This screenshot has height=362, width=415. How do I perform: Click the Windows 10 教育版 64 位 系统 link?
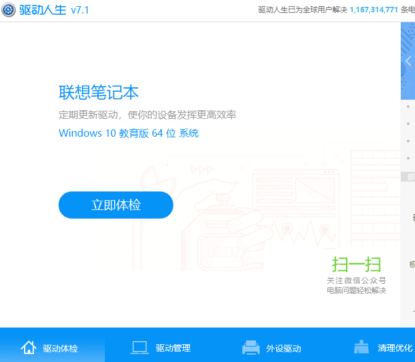point(128,134)
